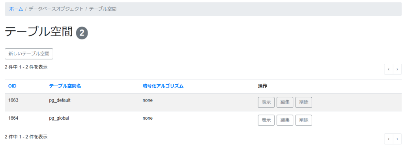Go to previous page using the arrow below the table
404x148 pixels.
tap(389, 139)
